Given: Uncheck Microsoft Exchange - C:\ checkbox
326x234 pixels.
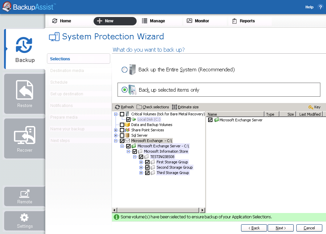Looking at the screenshot, I should click(122, 141).
